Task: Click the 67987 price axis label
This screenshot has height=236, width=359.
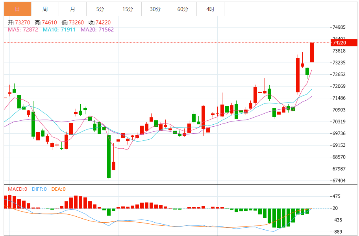Action: point(339,169)
